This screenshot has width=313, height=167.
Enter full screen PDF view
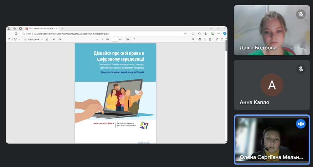[x=217, y=39]
